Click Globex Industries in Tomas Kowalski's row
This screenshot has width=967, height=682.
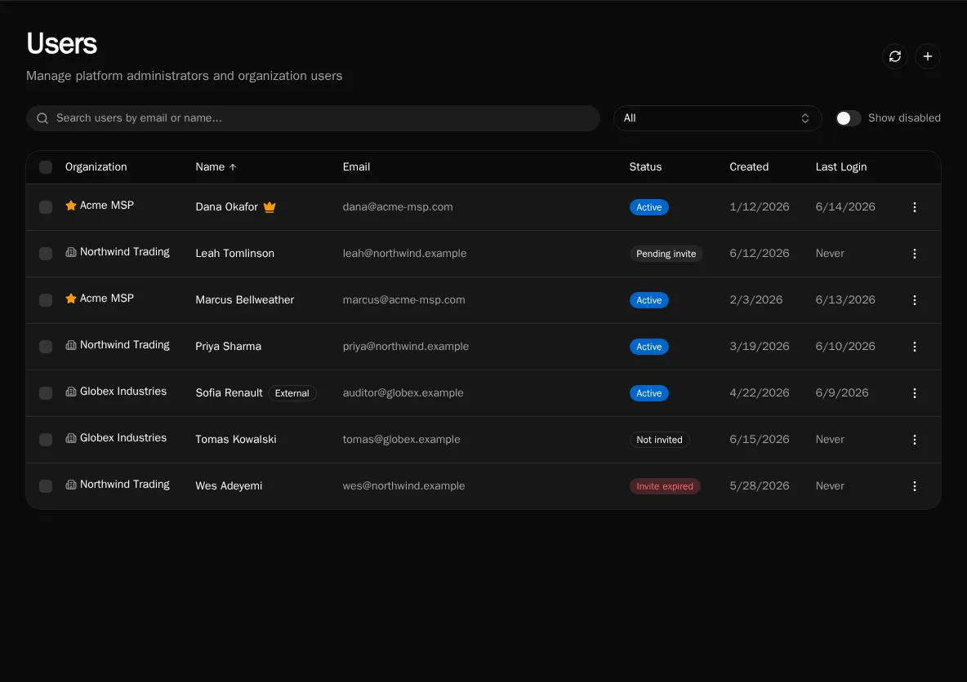tap(123, 438)
